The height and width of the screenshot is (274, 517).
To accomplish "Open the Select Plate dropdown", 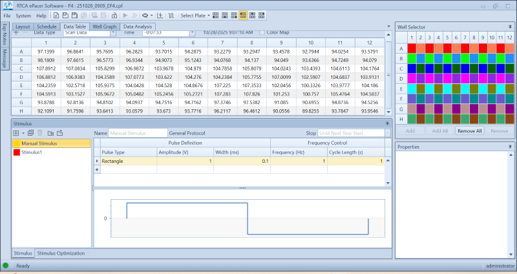I will pyautogui.click(x=193, y=15).
